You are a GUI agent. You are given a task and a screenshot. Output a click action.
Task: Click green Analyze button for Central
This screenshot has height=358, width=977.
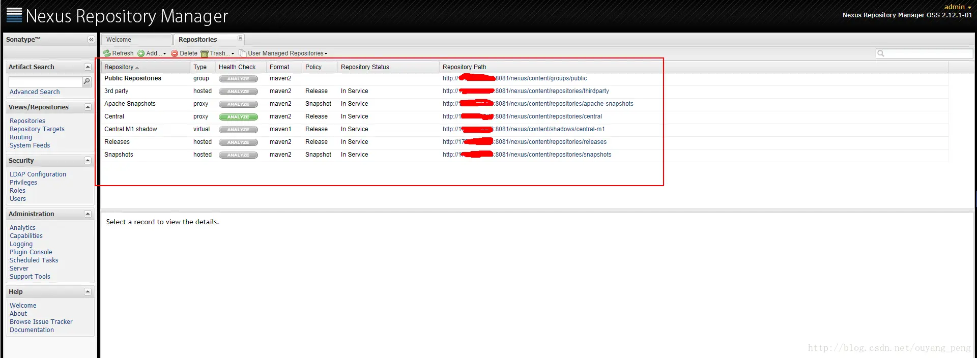(239, 117)
